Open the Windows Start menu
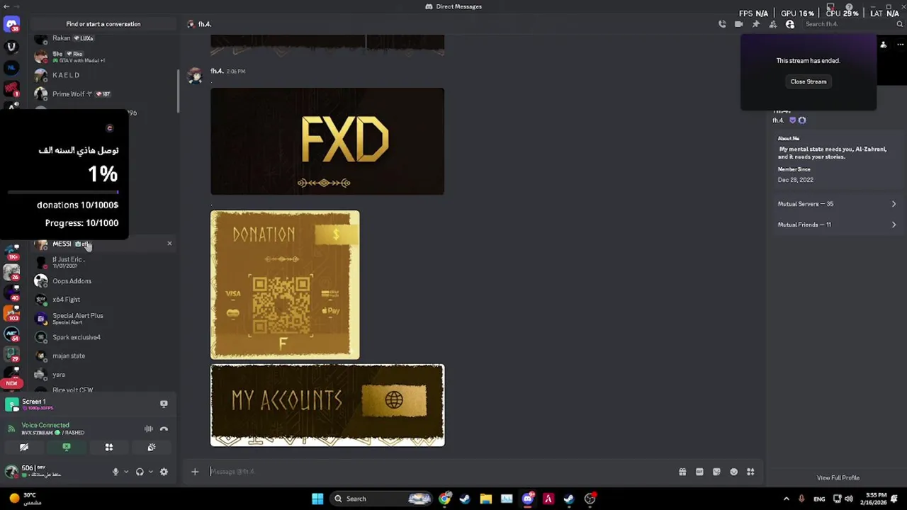This screenshot has width=907, height=510. tap(317, 499)
